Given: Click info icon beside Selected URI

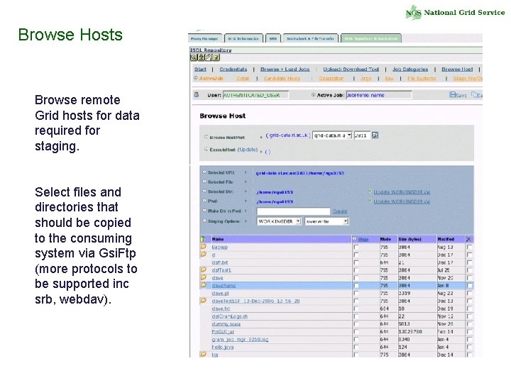Looking at the screenshot, I should (x=204, y=172).
